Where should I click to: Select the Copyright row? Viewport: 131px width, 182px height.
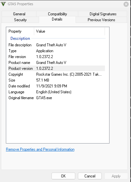[56, 74]
